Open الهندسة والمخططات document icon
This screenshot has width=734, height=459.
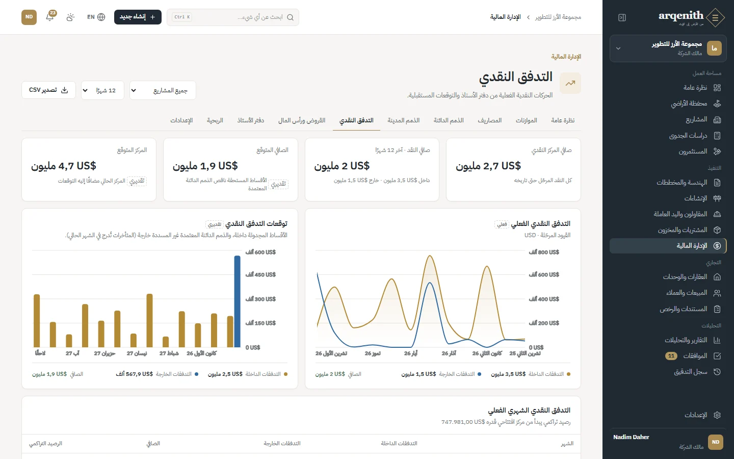717,183
